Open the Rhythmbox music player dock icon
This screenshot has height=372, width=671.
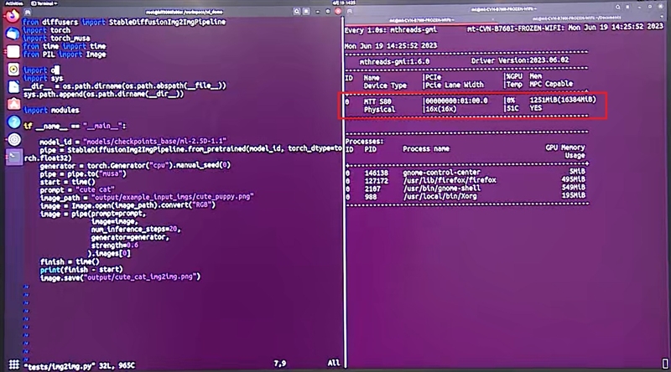[13, 70]
